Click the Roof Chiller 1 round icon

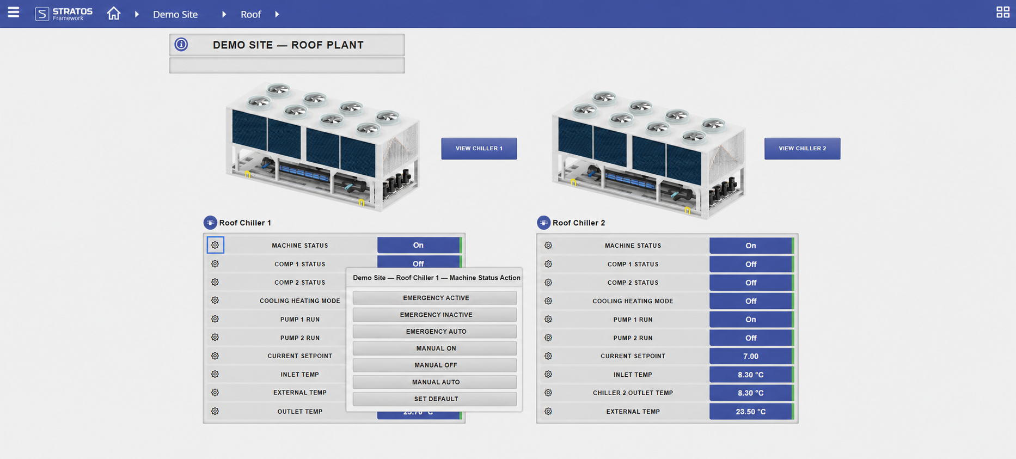click(210, 223)
